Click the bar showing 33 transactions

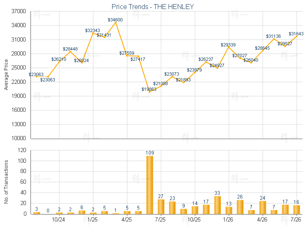click(x=218, y=205)
